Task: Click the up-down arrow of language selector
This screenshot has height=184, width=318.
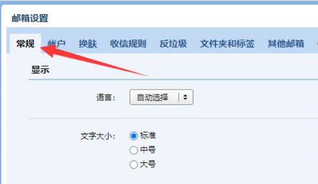Action: click(x=185, y=97)
